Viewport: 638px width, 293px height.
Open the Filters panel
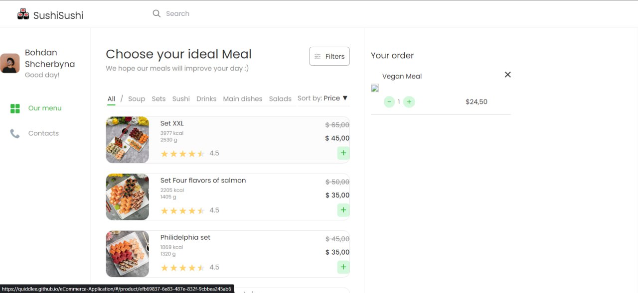[x=329, y=56]
